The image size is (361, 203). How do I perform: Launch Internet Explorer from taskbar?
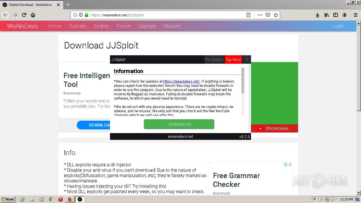[x=22, y=199]
